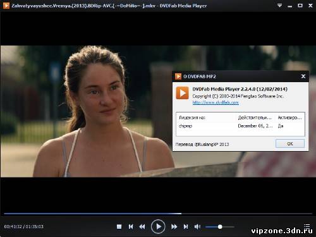Click the DVDFab Media Player 2.2.4.0 version text

pyautogui.click(x=240, y=89)
